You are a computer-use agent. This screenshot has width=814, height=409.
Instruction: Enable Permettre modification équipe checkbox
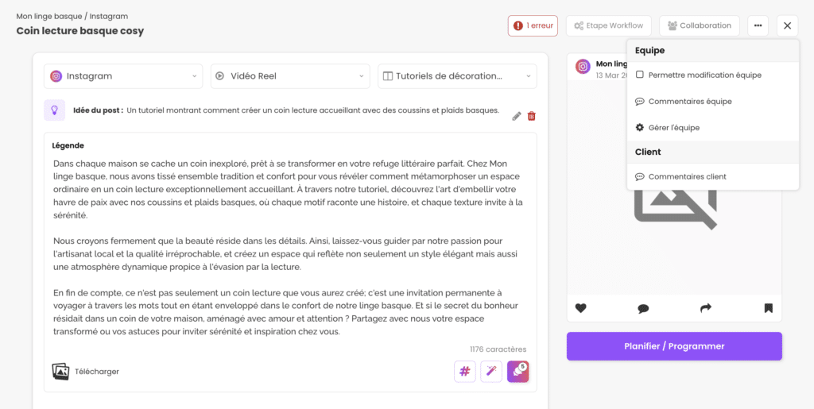coord(640,75)
